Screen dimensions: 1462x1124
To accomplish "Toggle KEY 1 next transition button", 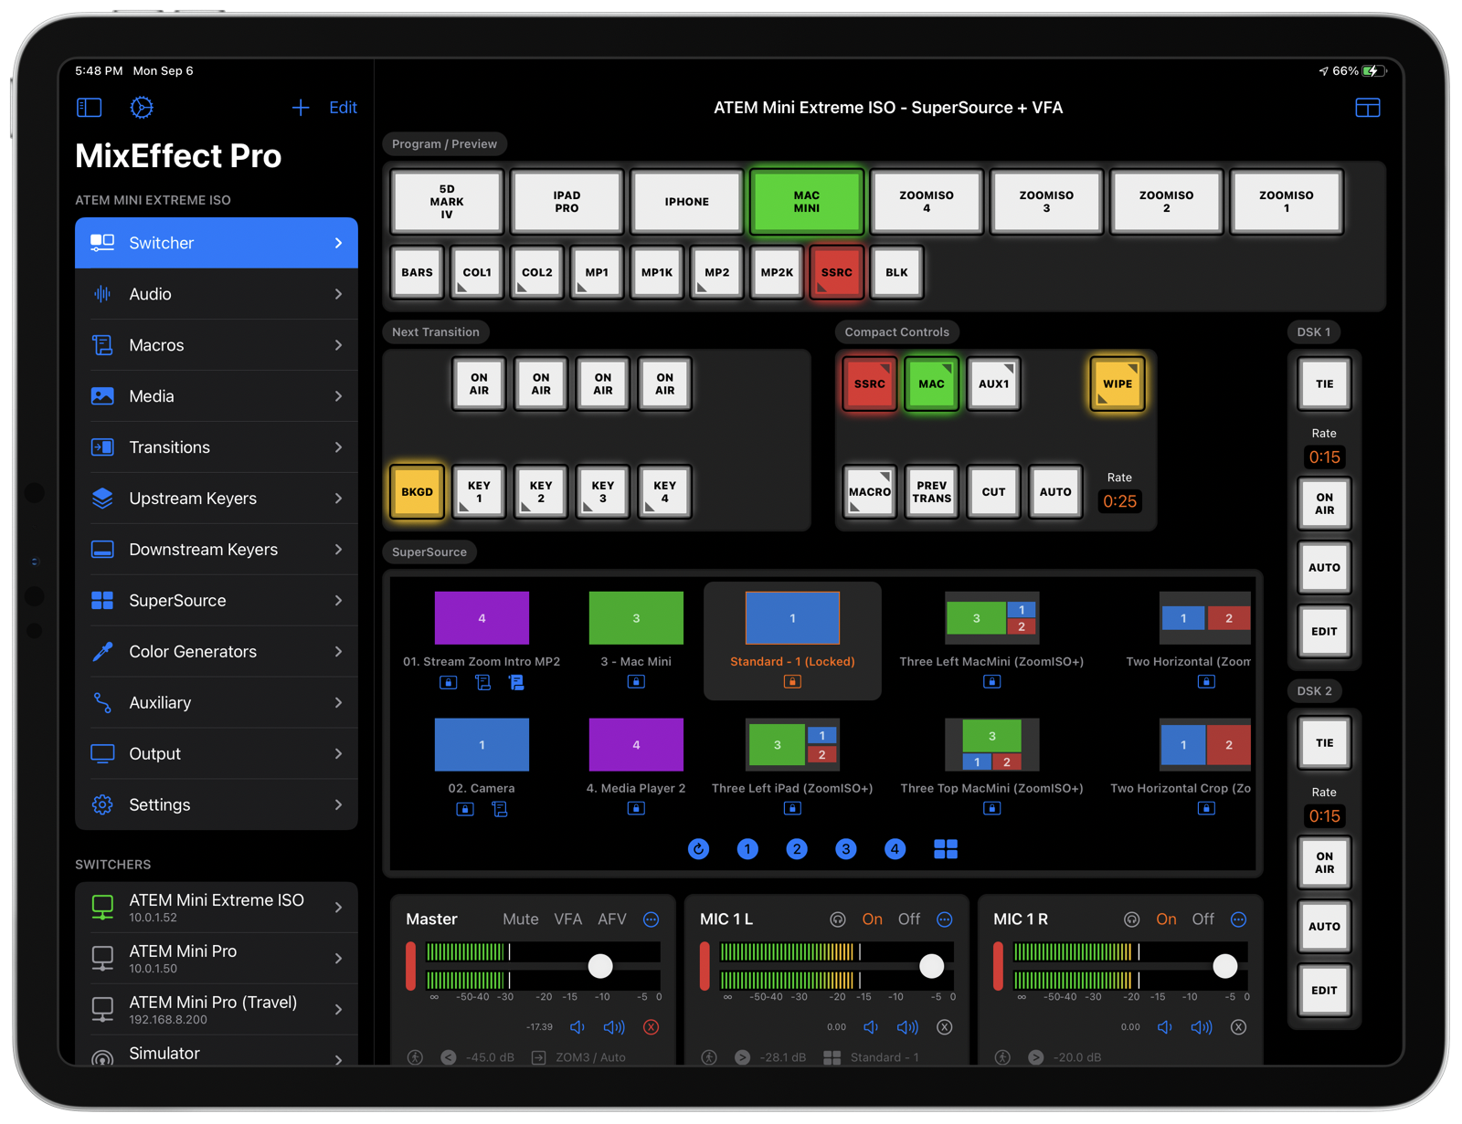I will pos(479,492).
